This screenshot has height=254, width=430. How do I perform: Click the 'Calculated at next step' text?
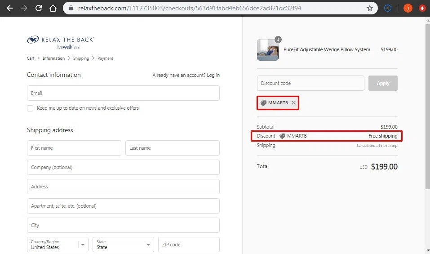(377, 146)
